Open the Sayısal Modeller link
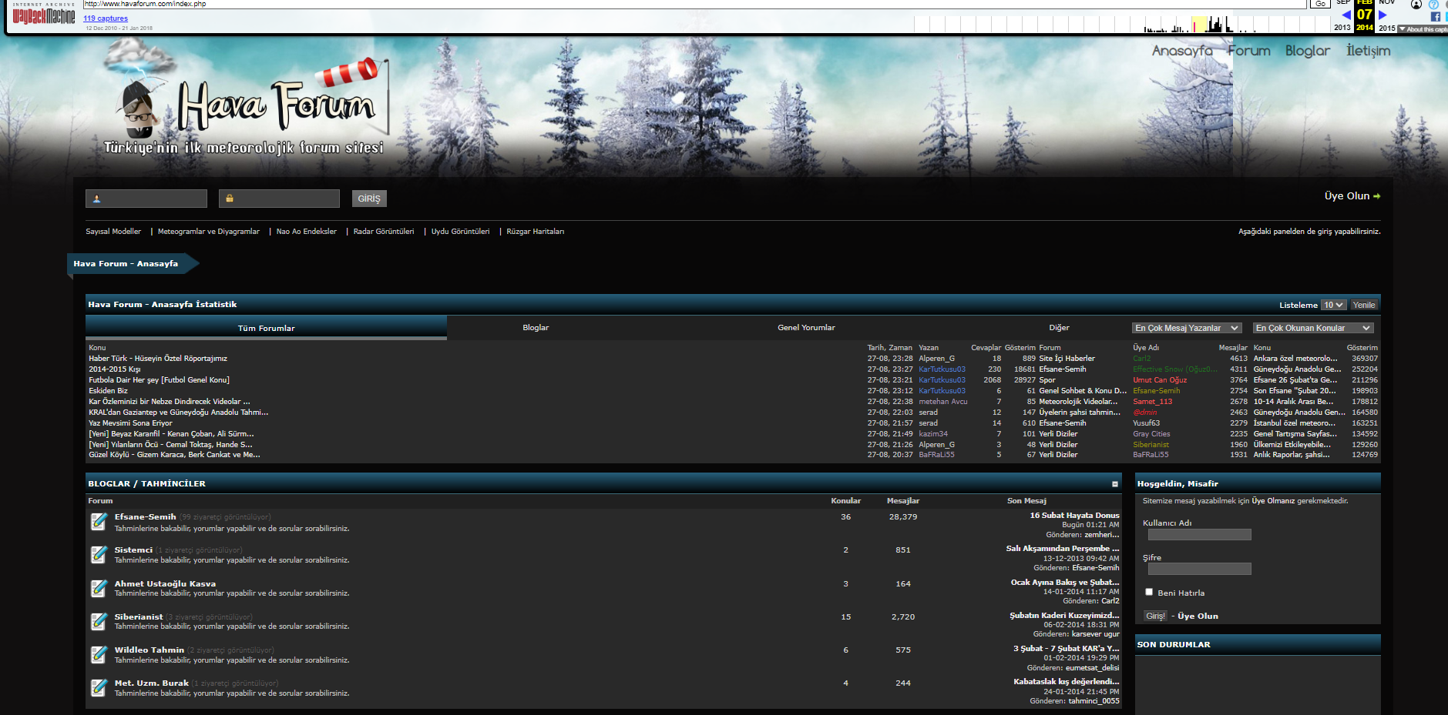This screenshot has width=1448, height=715. coord(113,232)
